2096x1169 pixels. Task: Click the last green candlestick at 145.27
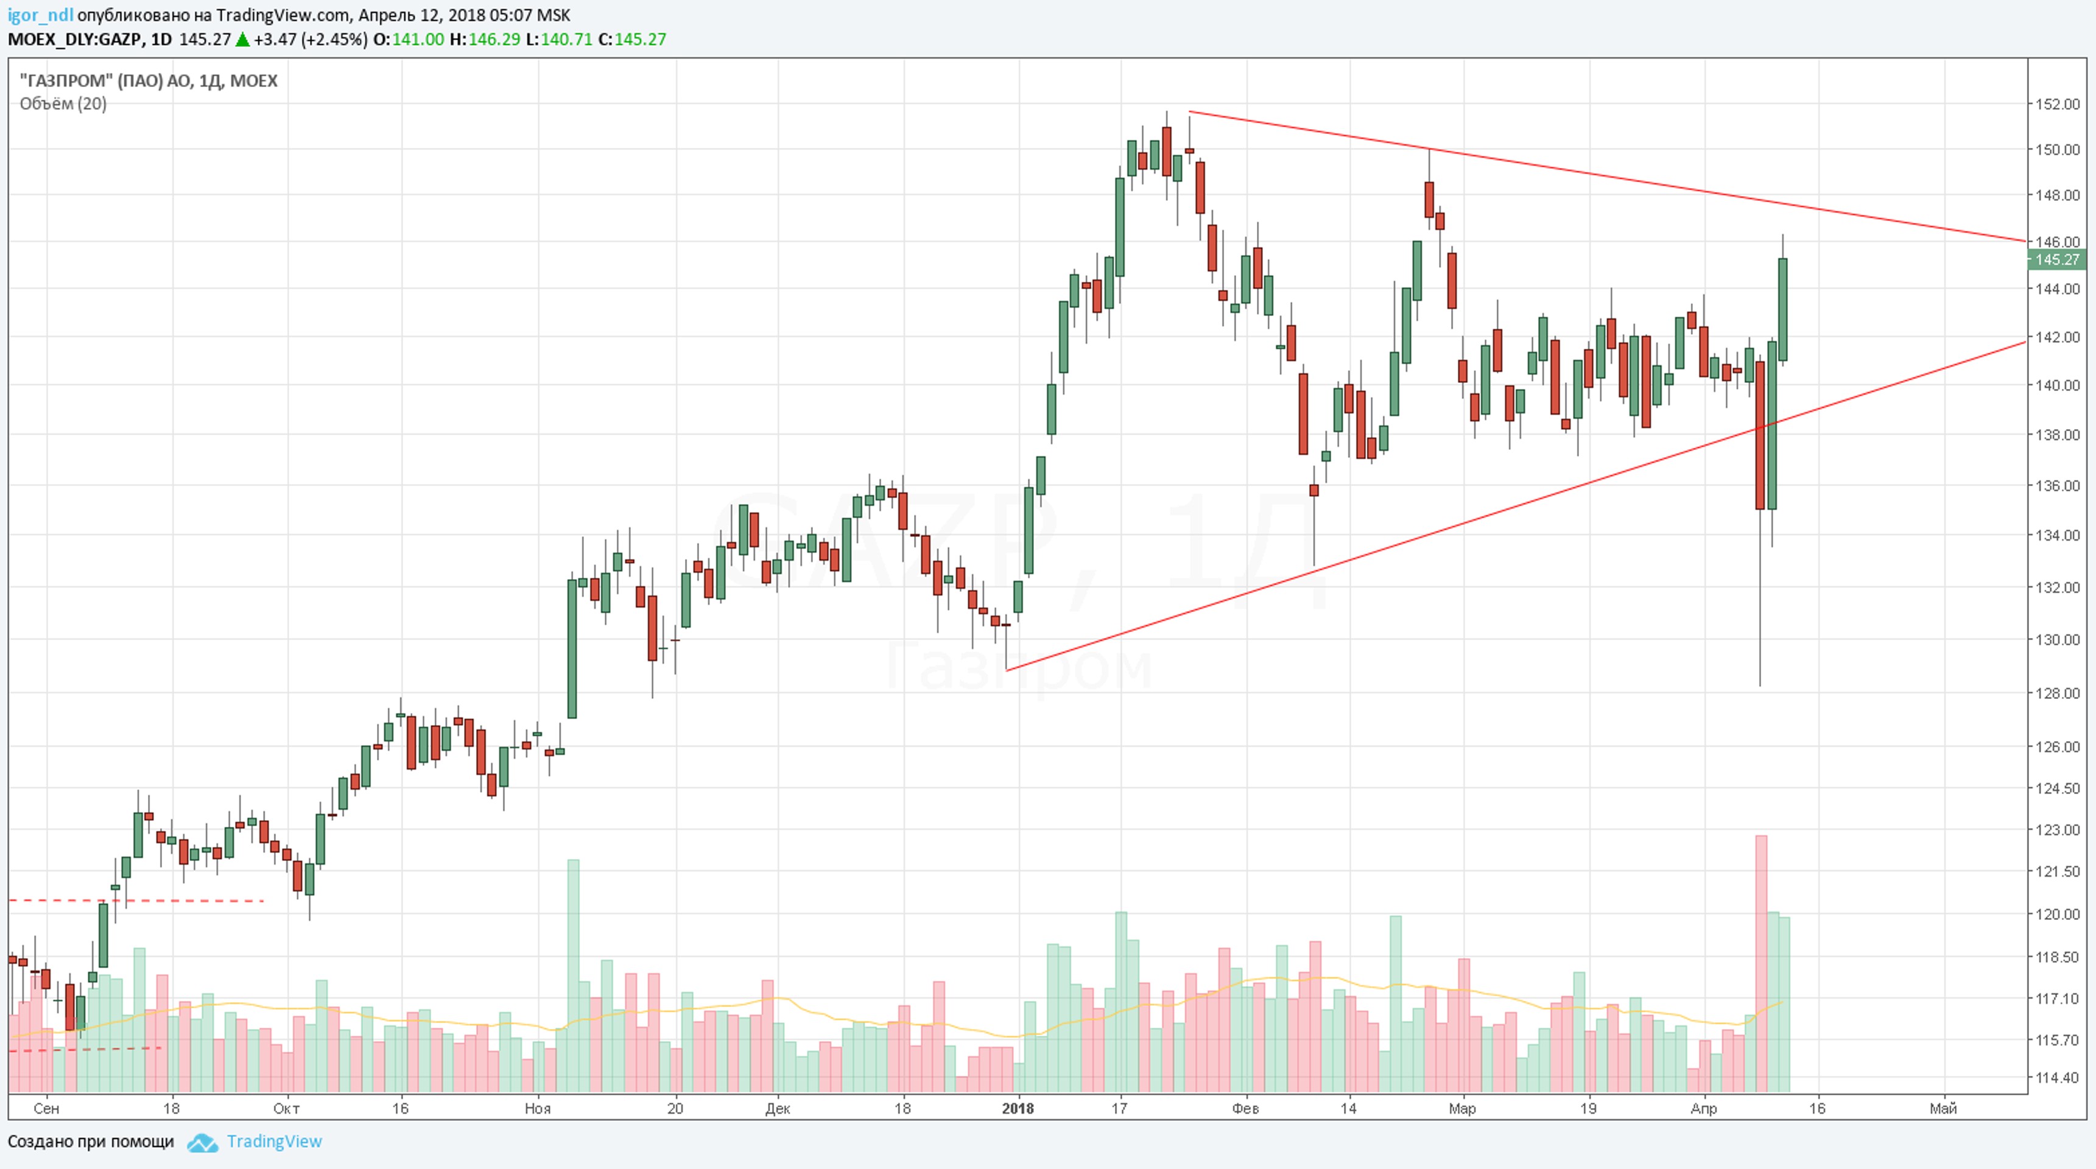[x=1783, y=309]
